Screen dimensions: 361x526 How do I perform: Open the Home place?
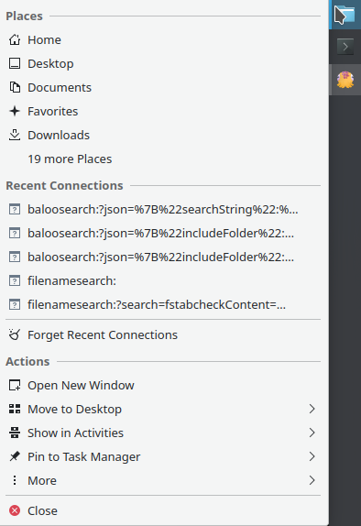coord(163,40)
